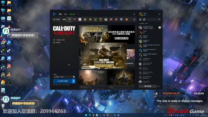The image size is (208, 117).
Task: Select friend haogame in the list
Action: click(150, 45)
